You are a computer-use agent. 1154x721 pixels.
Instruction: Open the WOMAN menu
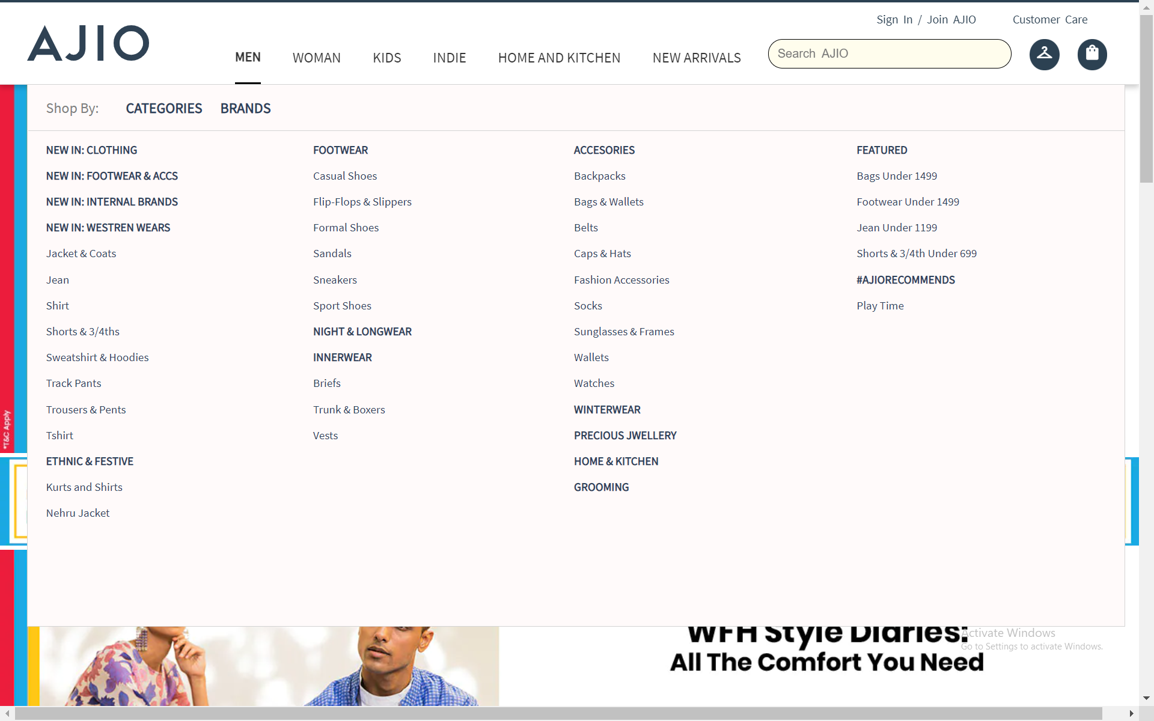317,58
